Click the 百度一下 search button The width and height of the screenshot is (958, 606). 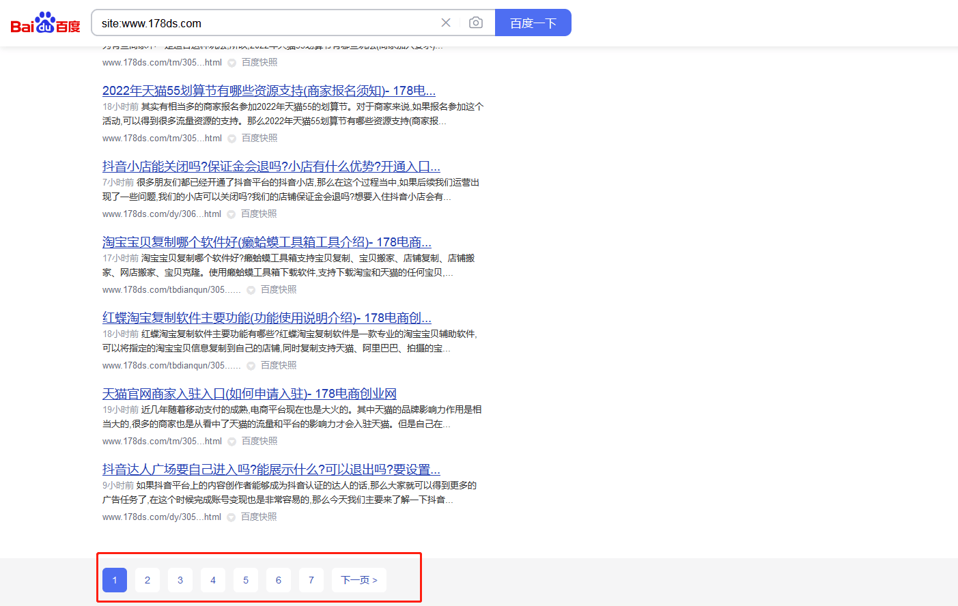point(533,23)
